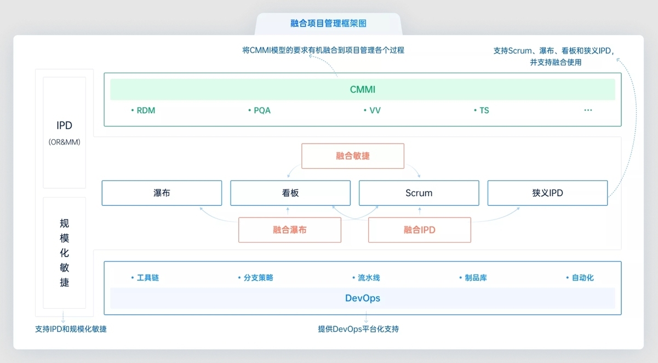
Task: Click the Scrum box
Action: tap(419, 193)
